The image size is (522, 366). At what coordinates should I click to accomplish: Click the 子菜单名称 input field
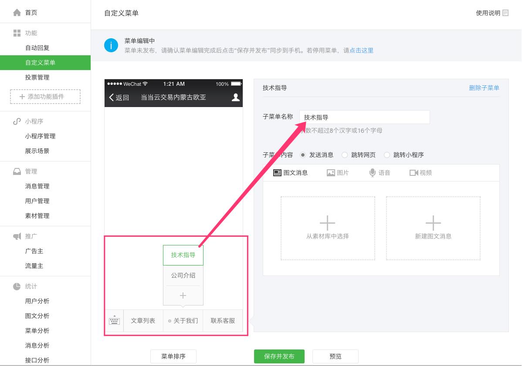tap(365, 117)
